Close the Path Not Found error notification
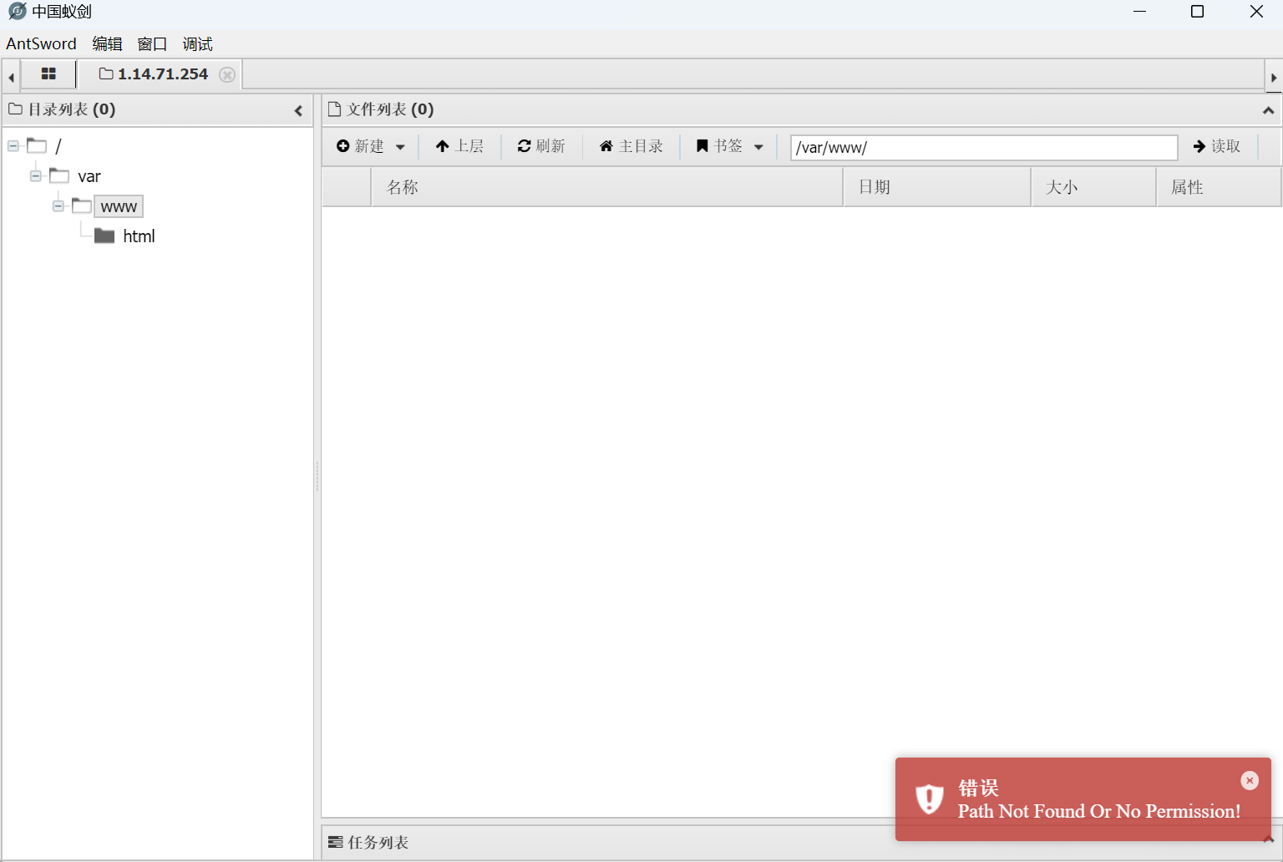 [x=1250, y=780]
